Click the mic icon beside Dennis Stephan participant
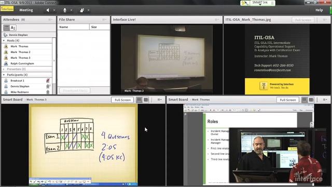 (48, 86)
